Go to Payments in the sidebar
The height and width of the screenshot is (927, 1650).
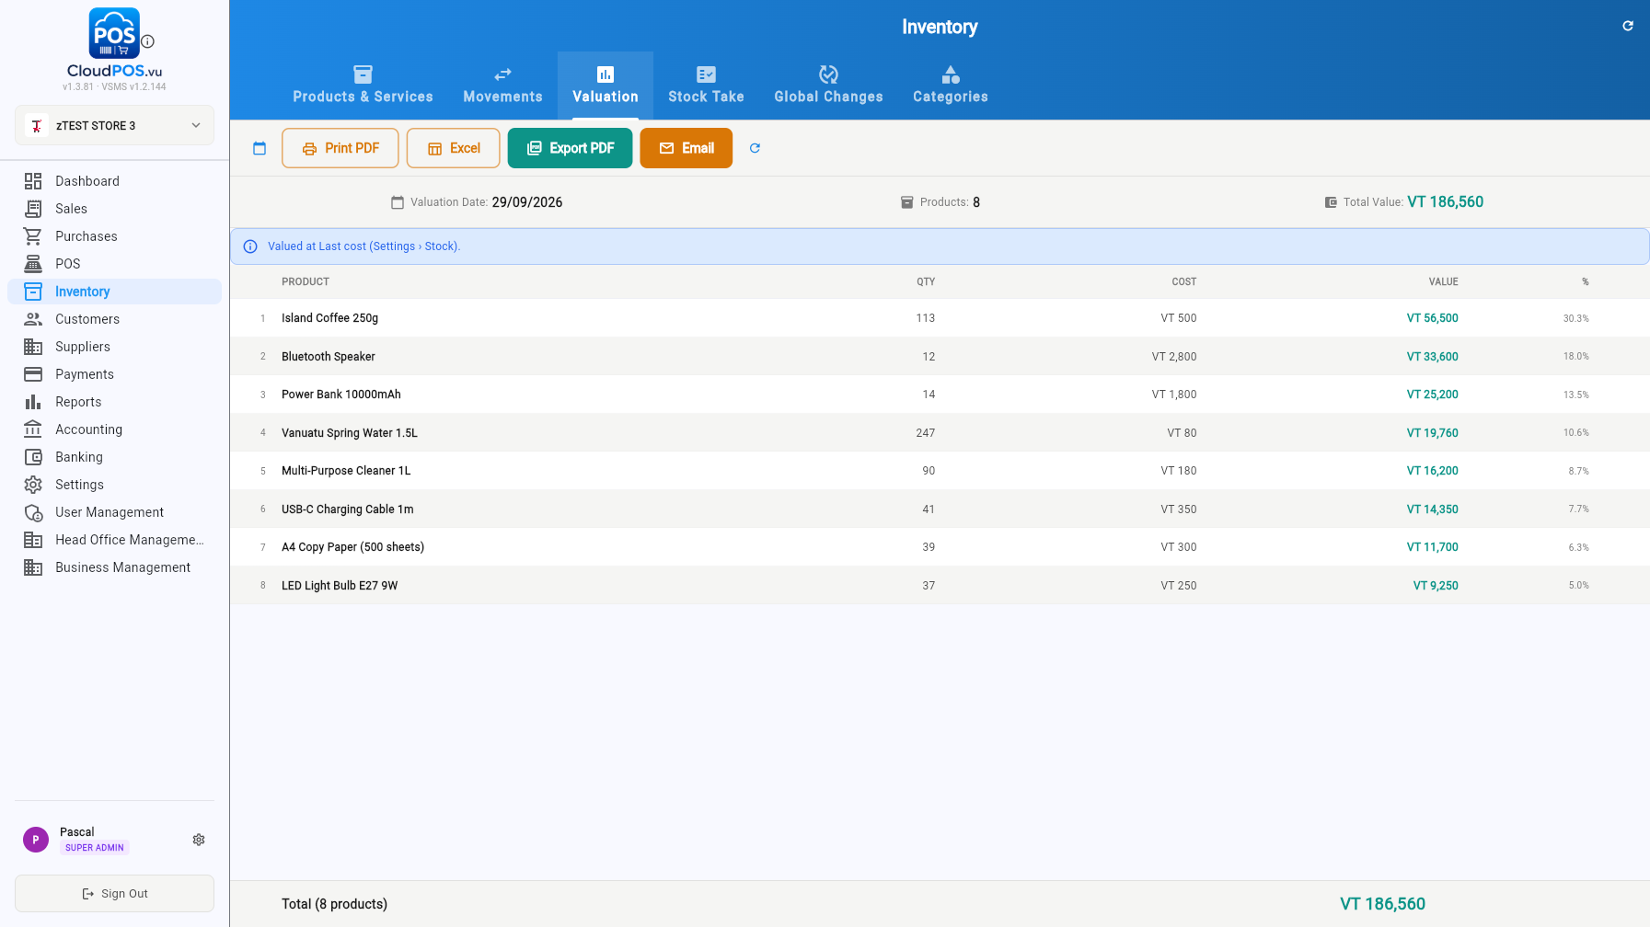pyautogui.click(x=114, y=374)
